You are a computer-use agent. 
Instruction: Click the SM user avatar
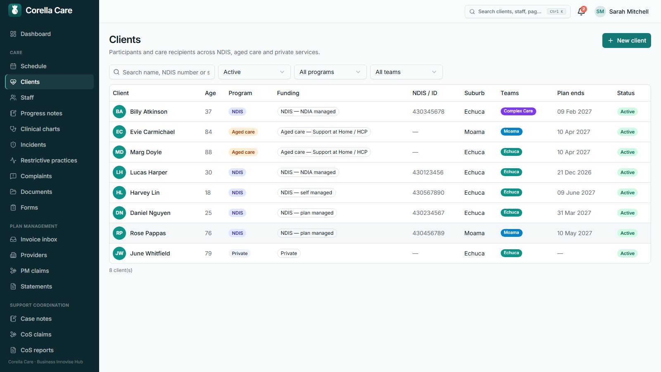click(600, 12)
